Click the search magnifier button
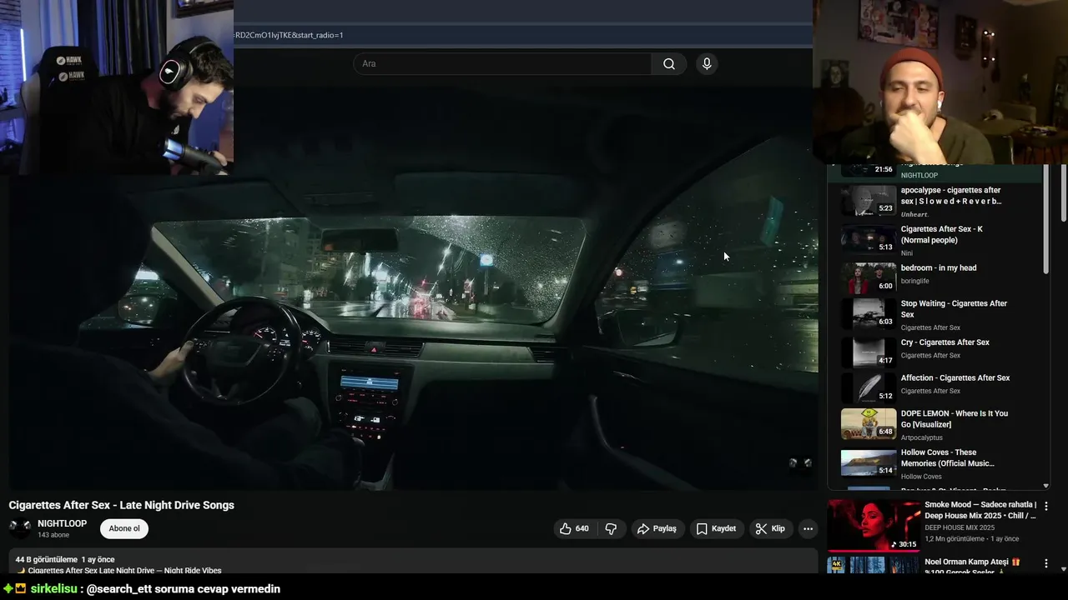Screen dimensions: 1068x600 [x=669, y=64]
